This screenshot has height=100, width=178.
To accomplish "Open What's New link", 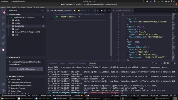I will click(16, 79).
